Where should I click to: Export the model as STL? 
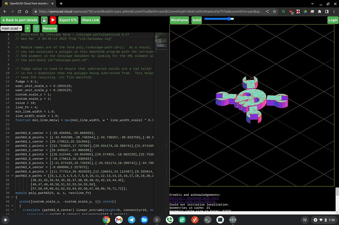(x=68, y=20)
